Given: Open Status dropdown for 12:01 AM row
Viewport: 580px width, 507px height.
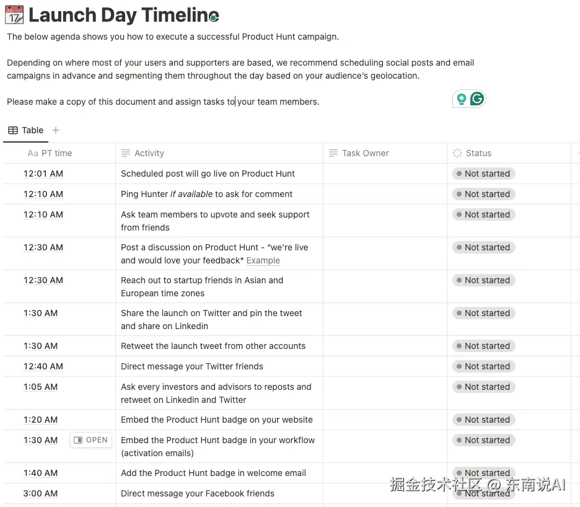Looking at the screenshot, I should [x=483, y=174].
